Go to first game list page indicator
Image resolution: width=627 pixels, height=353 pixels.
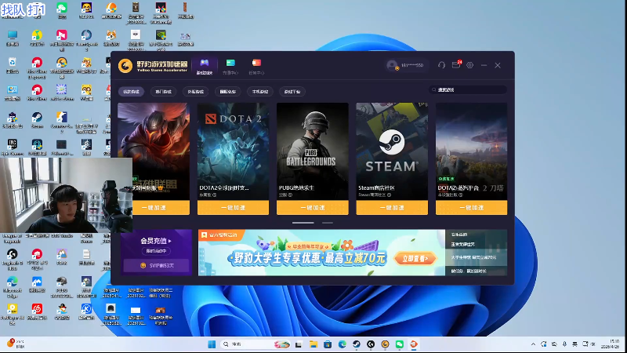click(x=303, y=223)
